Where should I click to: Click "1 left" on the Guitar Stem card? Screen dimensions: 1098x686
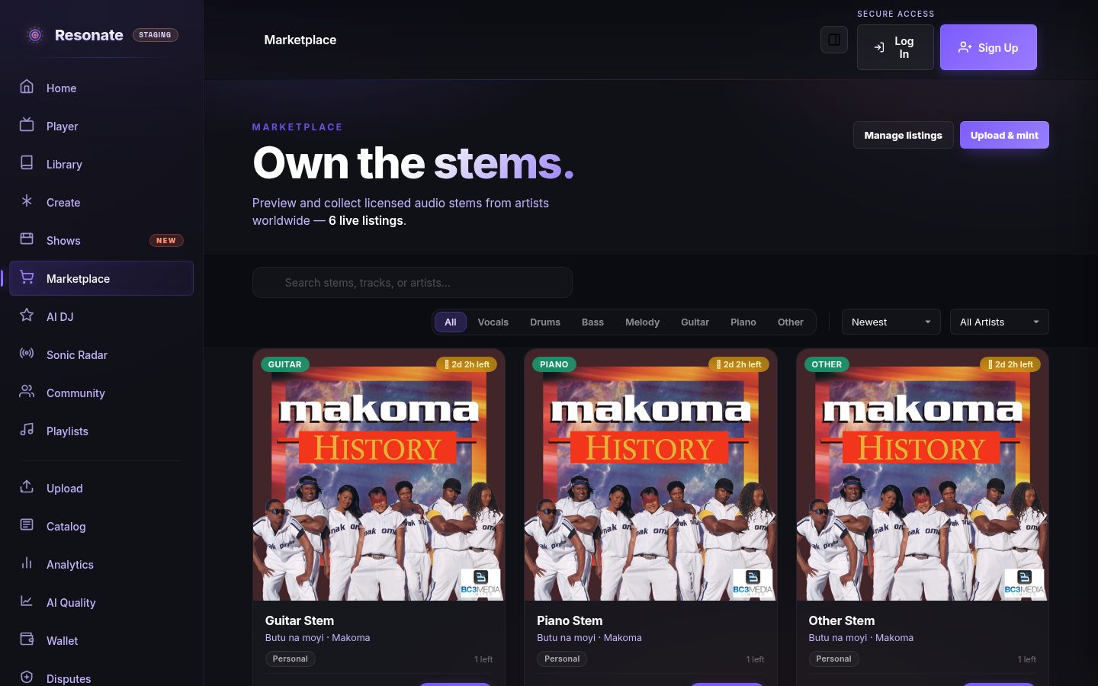point(483,659)
